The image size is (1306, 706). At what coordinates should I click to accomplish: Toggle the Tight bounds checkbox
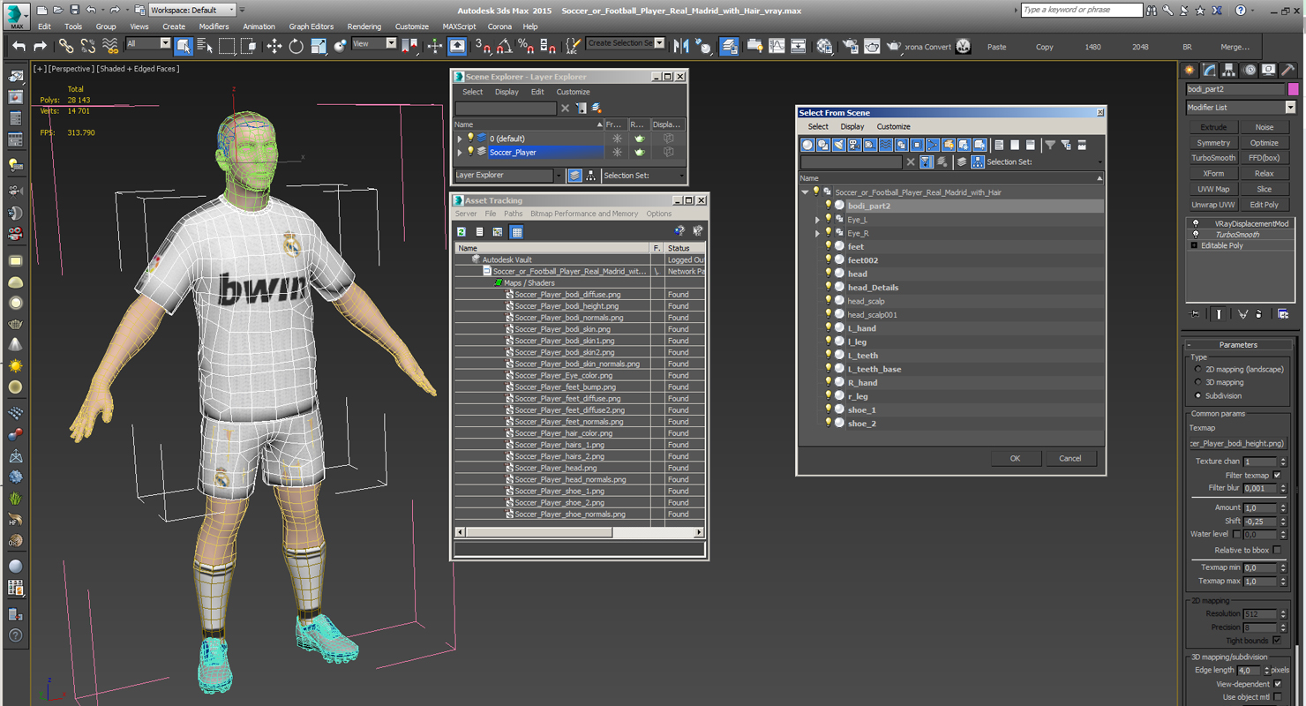(1277, 641)
